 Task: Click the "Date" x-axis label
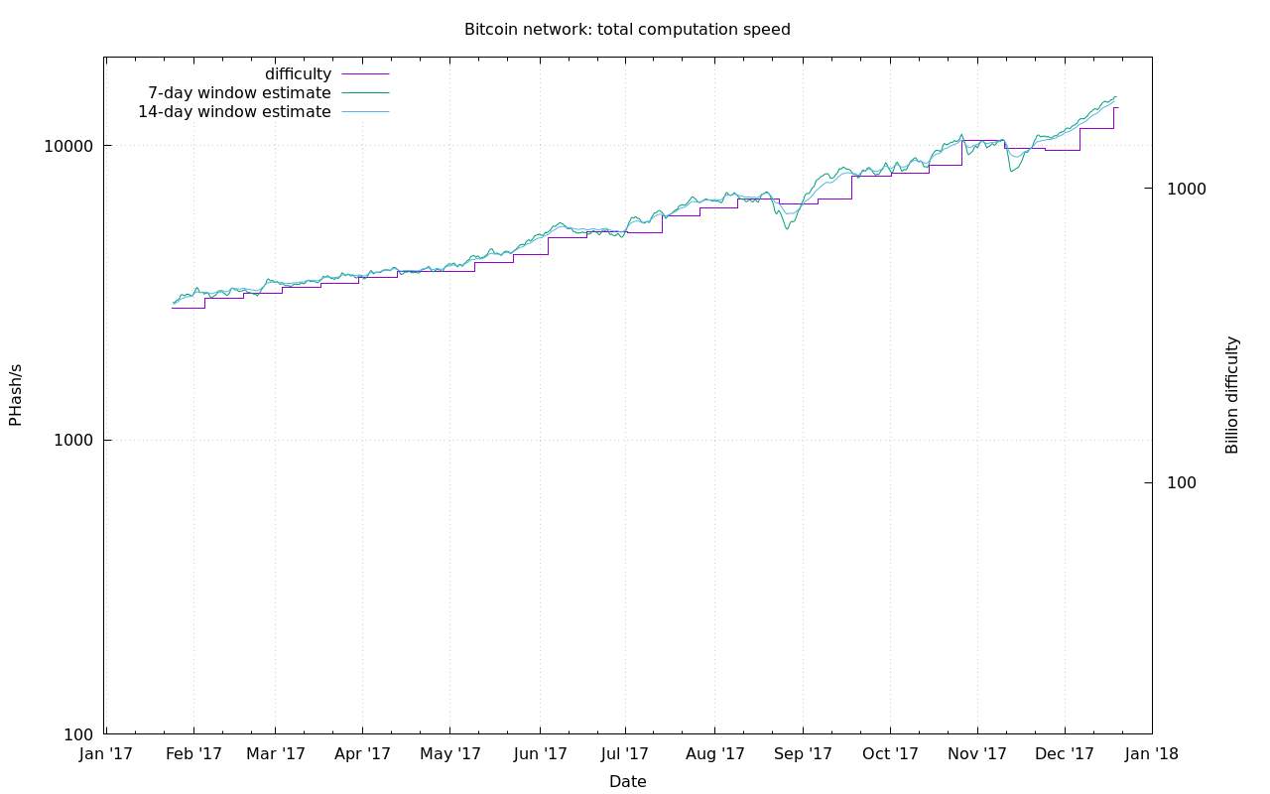tap(627, 782)
